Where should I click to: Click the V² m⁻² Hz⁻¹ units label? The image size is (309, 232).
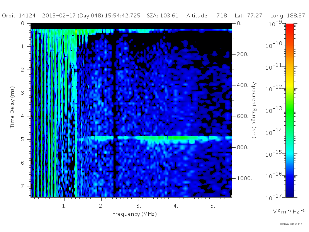click(289, 211)
